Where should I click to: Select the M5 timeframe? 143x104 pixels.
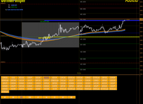pyautogui.click(x=13, y=97)
